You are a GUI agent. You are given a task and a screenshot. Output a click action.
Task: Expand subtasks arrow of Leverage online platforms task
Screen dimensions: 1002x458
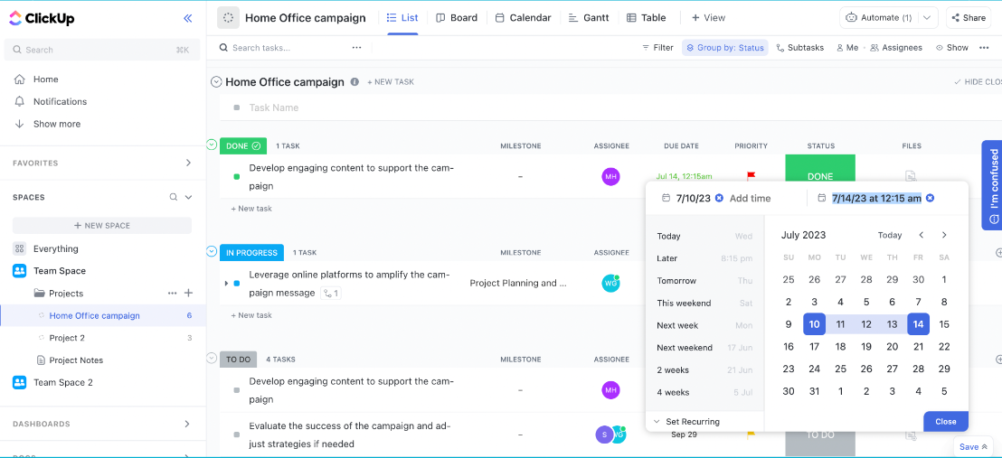click(225, 283)
